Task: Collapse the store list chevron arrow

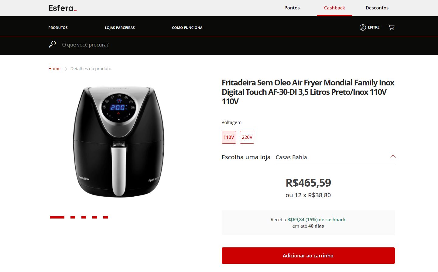Action: tap(393, 157)
